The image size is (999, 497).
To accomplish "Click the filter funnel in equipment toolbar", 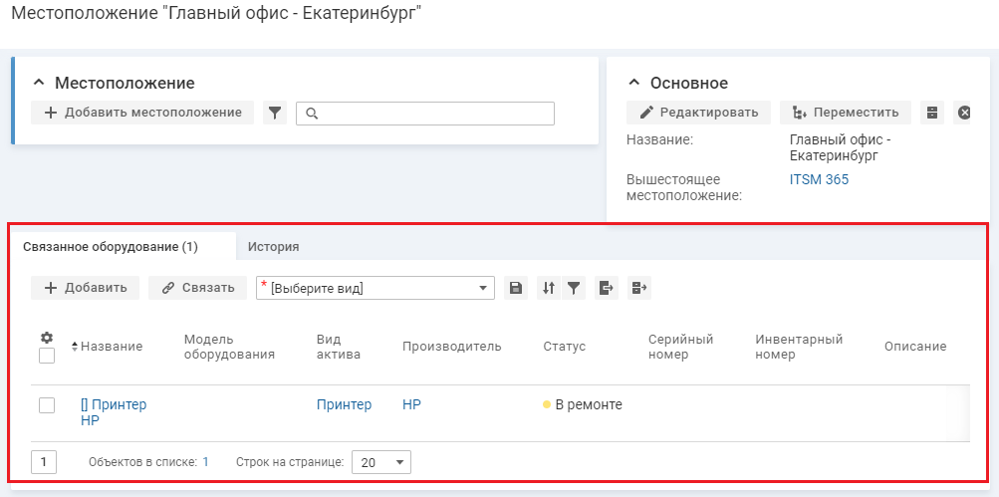I will point(574,288).
